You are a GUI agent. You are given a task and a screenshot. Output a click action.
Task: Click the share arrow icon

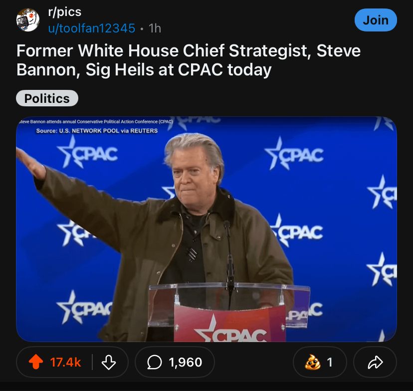point(375,362)
